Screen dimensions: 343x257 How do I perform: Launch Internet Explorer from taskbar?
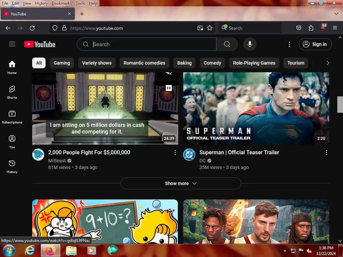click(x=29, y=250)
